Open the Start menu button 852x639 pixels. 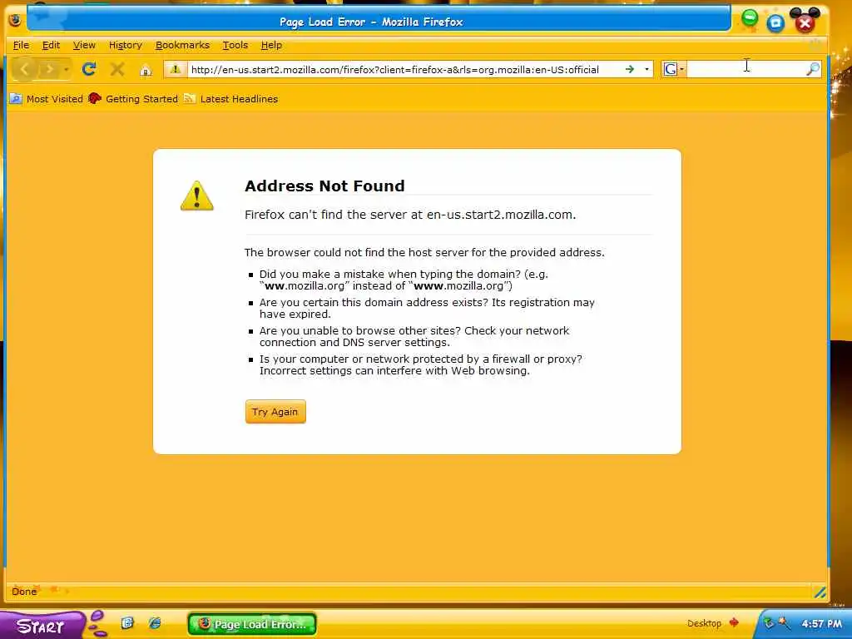(x=42, y=626)
